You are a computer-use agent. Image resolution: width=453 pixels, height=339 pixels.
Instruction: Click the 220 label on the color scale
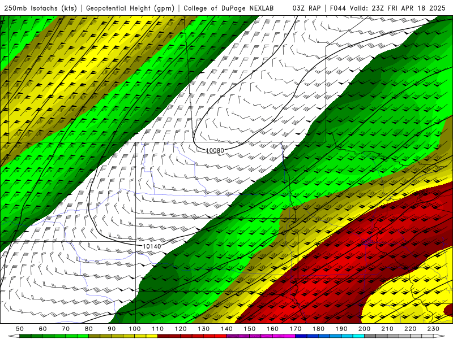411,329
